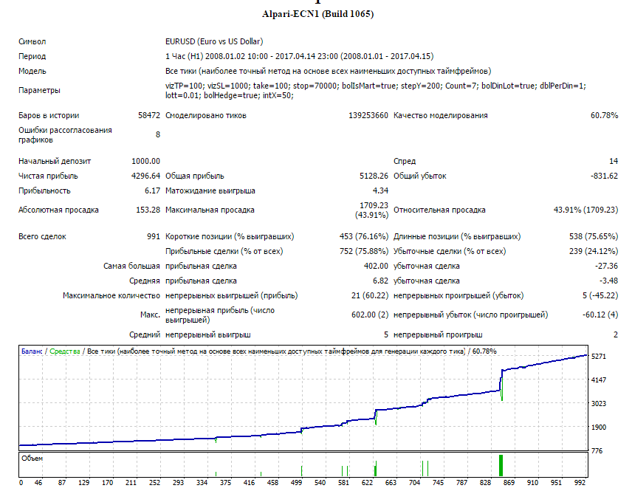Click the 5271 y-axis label on chart
Image resolution: width=632 pixels, height=491 pixels.
599,357
